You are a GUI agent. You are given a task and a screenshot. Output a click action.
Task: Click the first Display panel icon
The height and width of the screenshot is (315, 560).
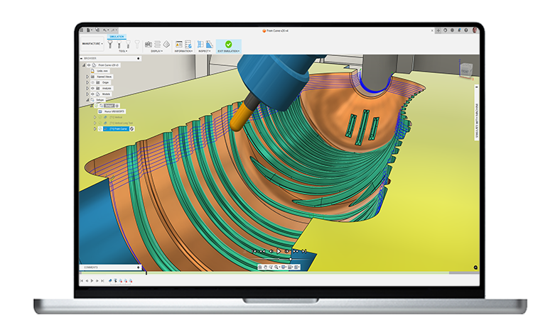tap(148, 44)
